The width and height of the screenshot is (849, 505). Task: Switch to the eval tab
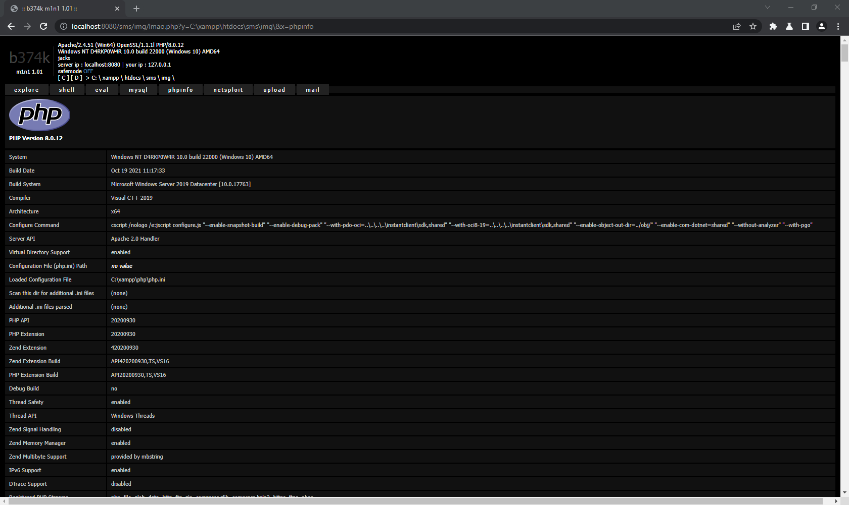[102, 90]
